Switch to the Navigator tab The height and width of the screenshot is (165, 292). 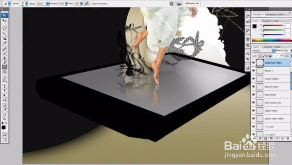coord(258,14)
